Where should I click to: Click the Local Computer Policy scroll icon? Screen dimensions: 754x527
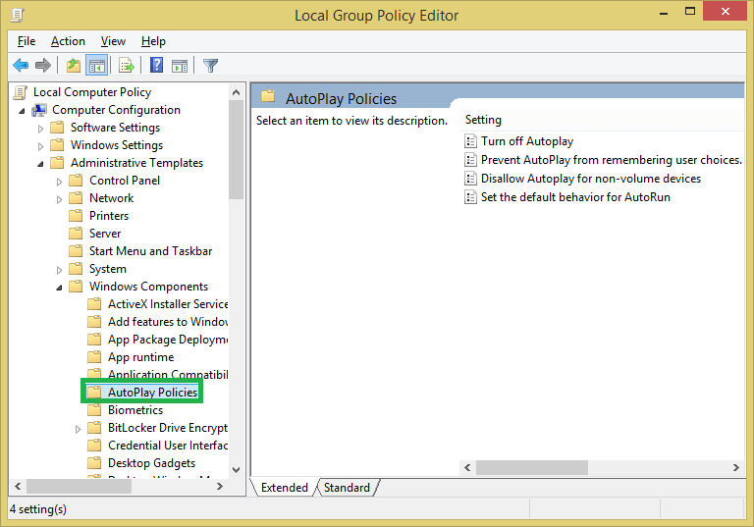click(21, 92)
